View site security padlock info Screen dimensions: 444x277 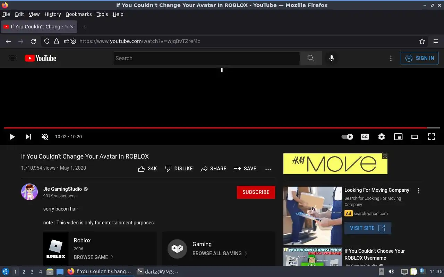point(57,41)
